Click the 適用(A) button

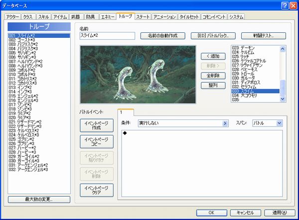[x=280, y=213]
